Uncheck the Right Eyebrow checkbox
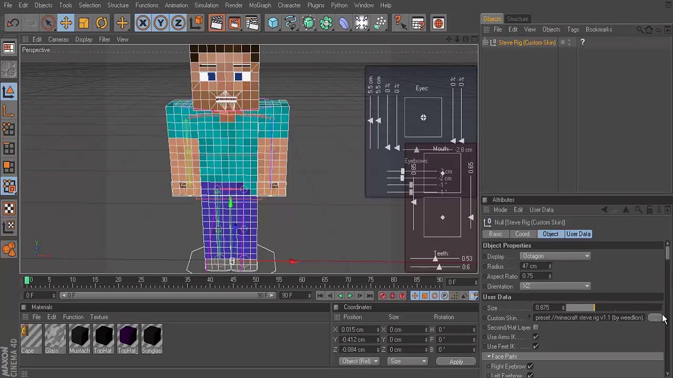The image size is (673, 378). pyautogui.click(x=531, y=366)
